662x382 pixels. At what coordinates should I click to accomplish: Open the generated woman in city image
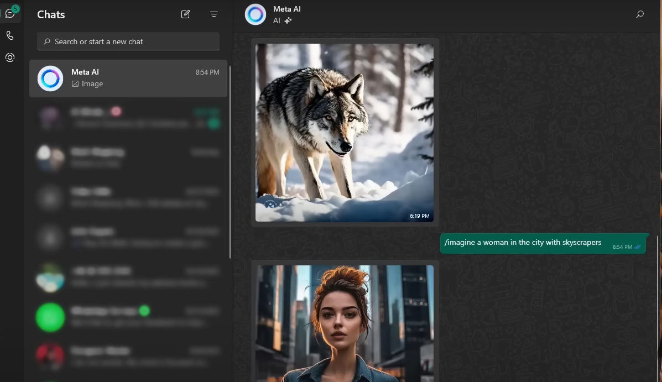[345, 323]
